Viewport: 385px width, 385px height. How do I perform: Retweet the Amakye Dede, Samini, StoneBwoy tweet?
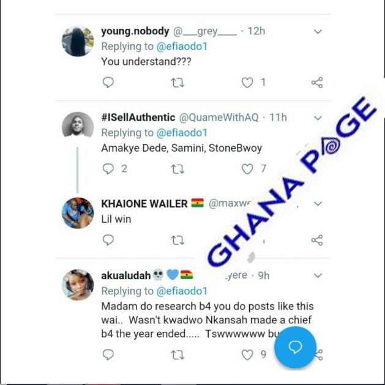coord(178,169)
